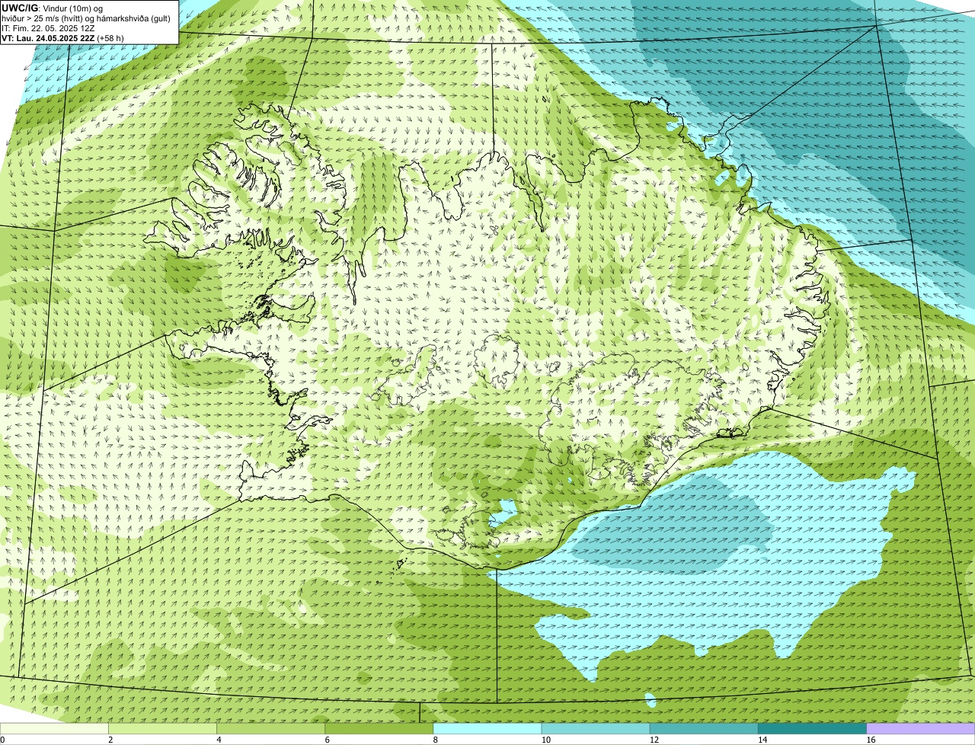Click the 12–14 m/s teal legend swatch
975x745 pixels.
tap(704, 729)
